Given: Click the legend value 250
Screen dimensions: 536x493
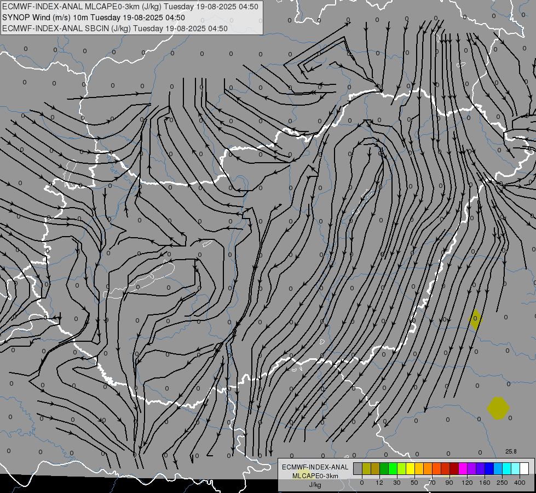Looking at the screenshot, I should [502, 483].
